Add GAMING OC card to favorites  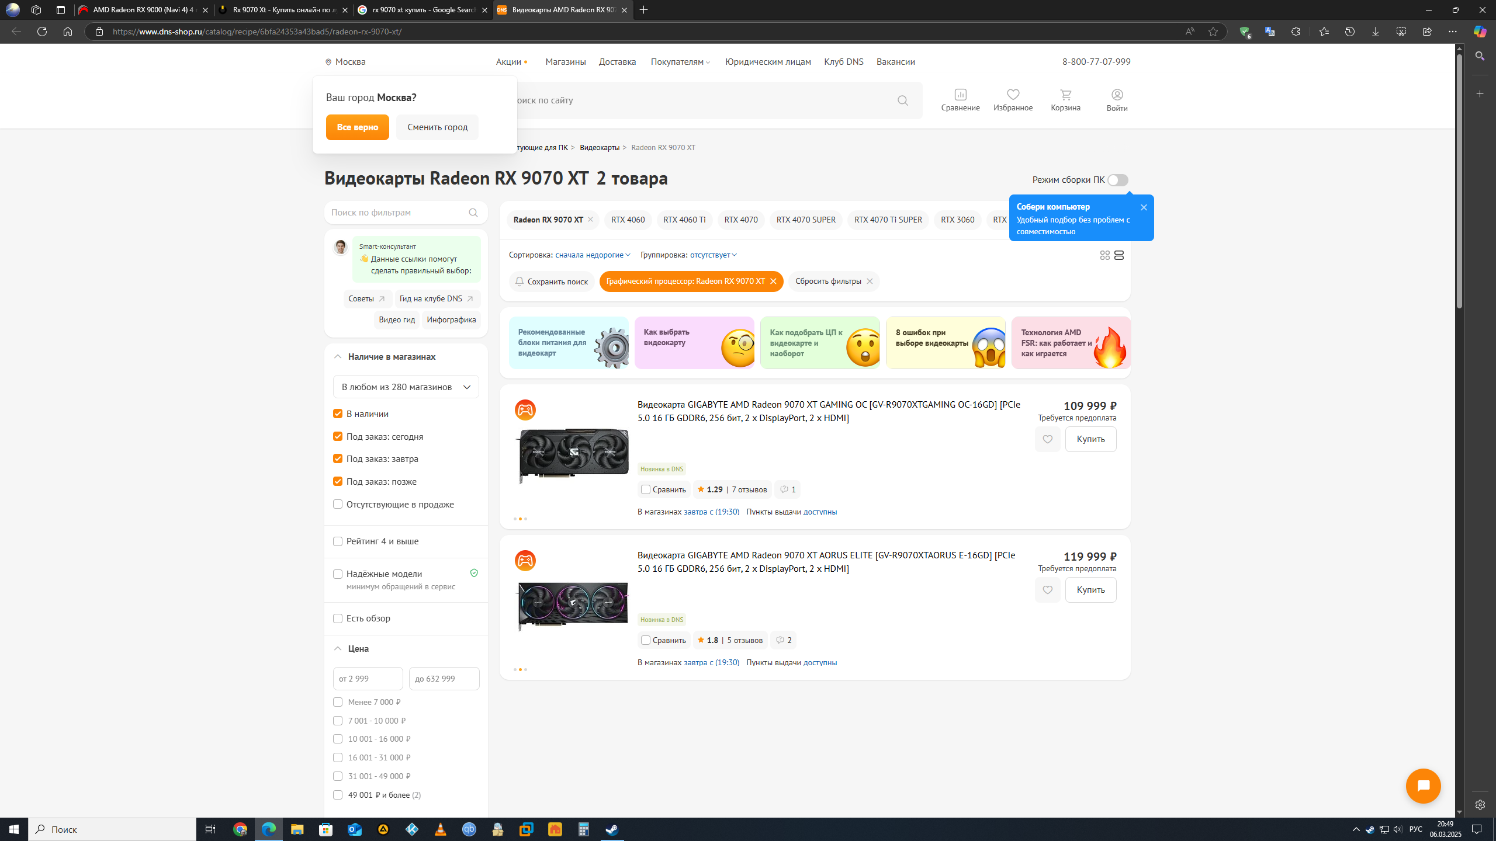coord(1047,439)
